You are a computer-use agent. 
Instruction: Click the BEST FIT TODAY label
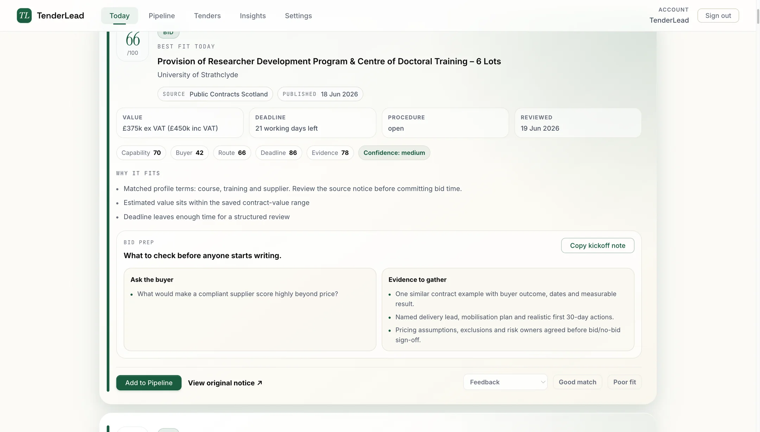pos(186,46)
